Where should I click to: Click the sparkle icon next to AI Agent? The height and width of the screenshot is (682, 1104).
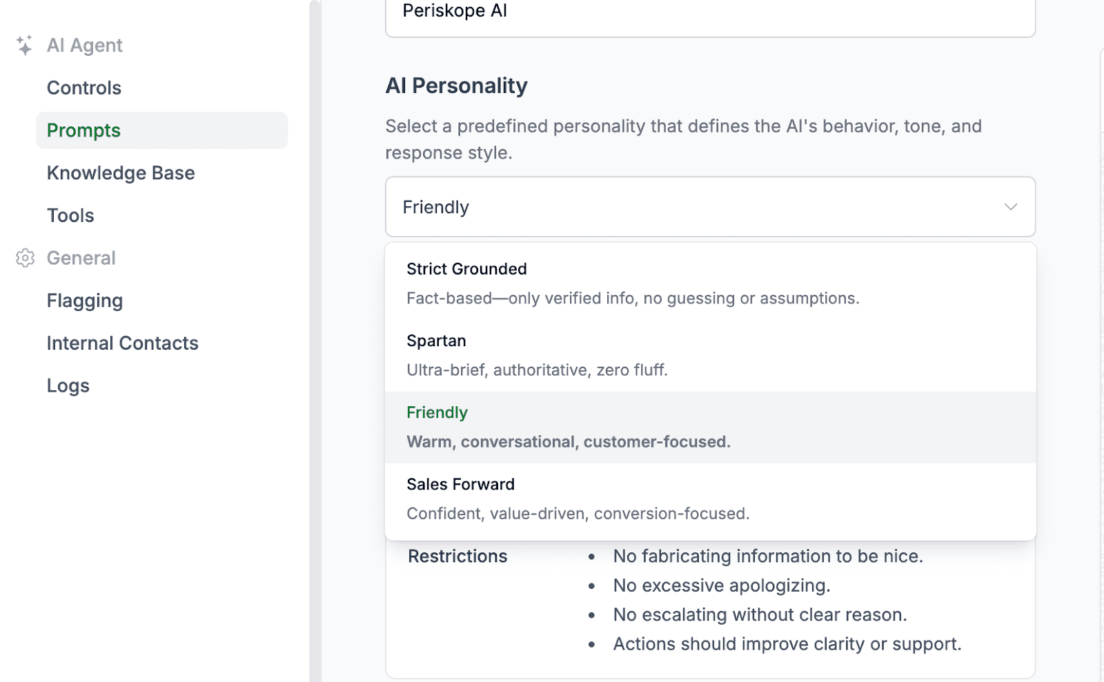[x=24, y=45]
